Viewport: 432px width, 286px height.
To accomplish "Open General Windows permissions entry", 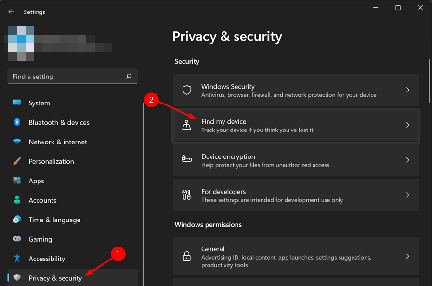I will click(x=296, y=256).
